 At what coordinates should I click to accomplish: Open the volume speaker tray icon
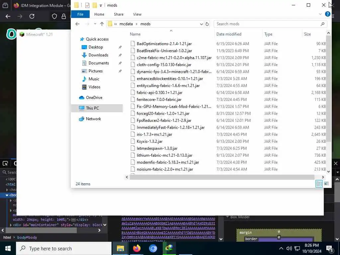point(289,248)
